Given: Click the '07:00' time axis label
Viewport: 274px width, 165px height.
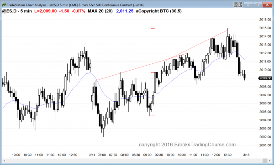Looking at the screenshot, I should [101, 155].
